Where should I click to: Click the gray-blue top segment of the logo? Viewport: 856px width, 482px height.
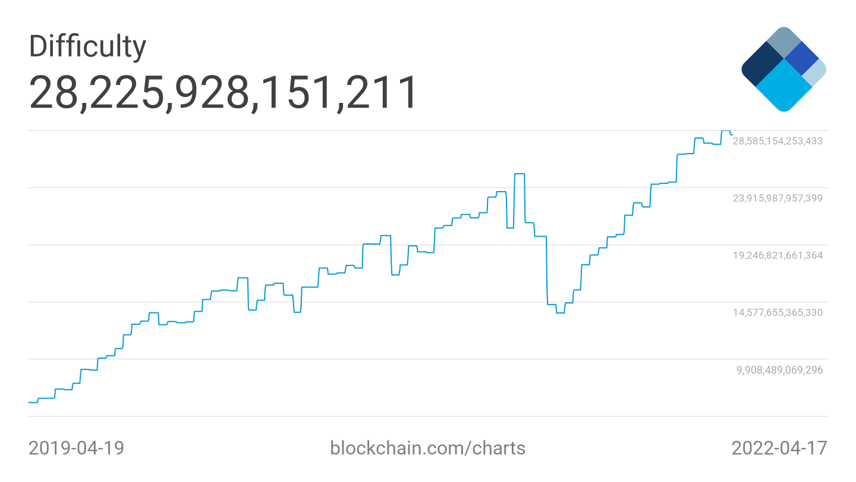pos(784,42)
